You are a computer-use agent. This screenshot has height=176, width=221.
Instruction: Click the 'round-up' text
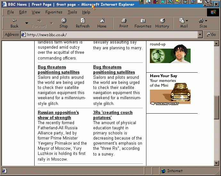(x=158, y=44)
